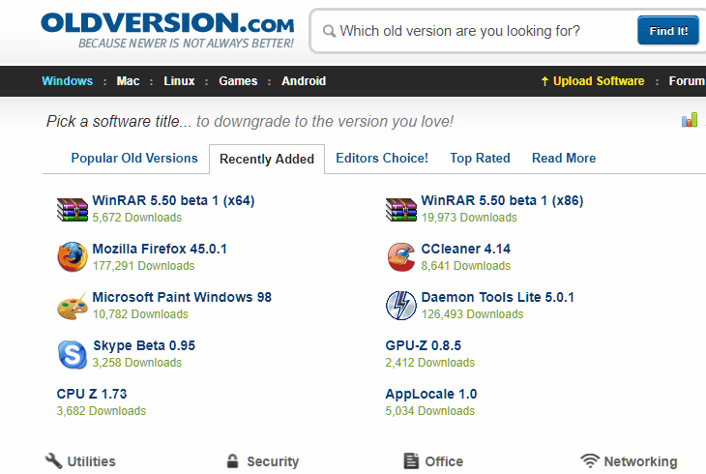Click the '3,258 Downloads' text
Viewport: 706px width, 474px height.
coord(137,362)
